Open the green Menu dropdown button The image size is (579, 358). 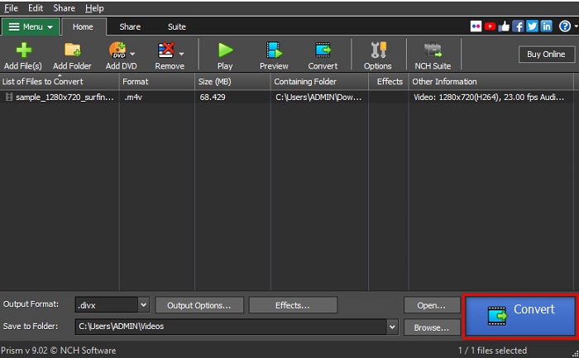(31, 27)
